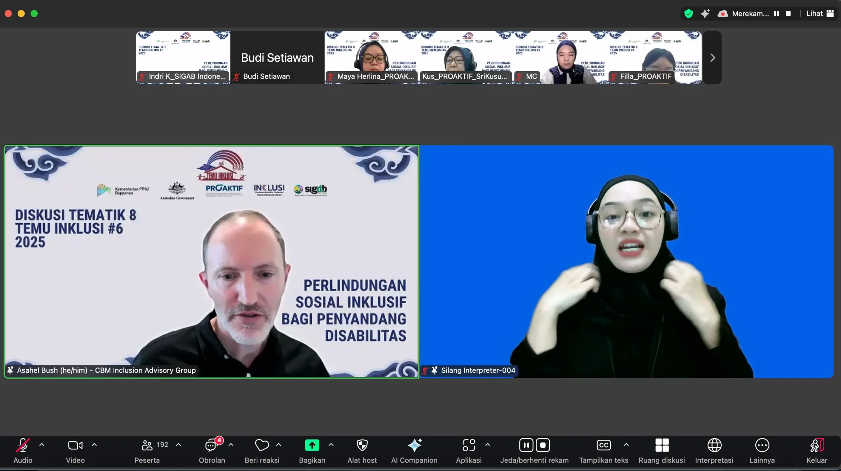
Task: Expand the Bagikan share options arrow
Action: (x=331, y=445)
